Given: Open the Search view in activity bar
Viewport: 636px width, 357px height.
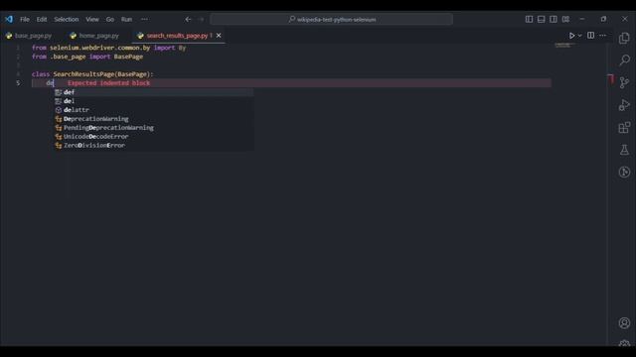Looking at the screenshot, I should 624,60.
